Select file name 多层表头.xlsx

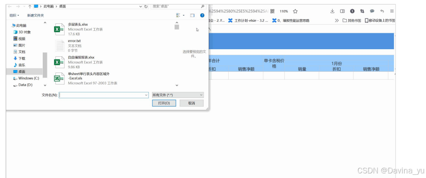pyautogui.click(x=78, y=24)
